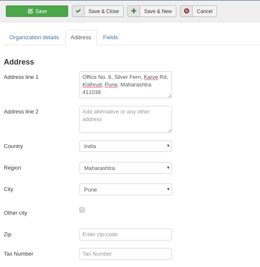Click inside Address line 1 text area
This screenshot has height=267, width=260.
click(125, 85)
